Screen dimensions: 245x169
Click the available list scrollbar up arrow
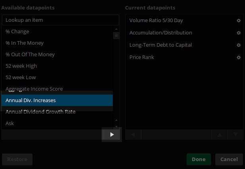(116, 29)
